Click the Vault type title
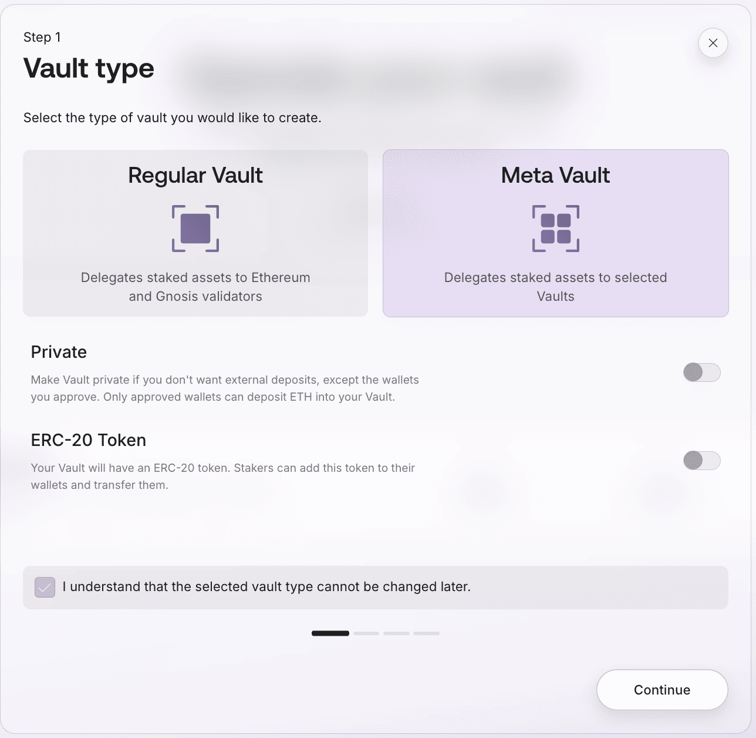Screen dimensions: 756x738 (x=89, y=68)
